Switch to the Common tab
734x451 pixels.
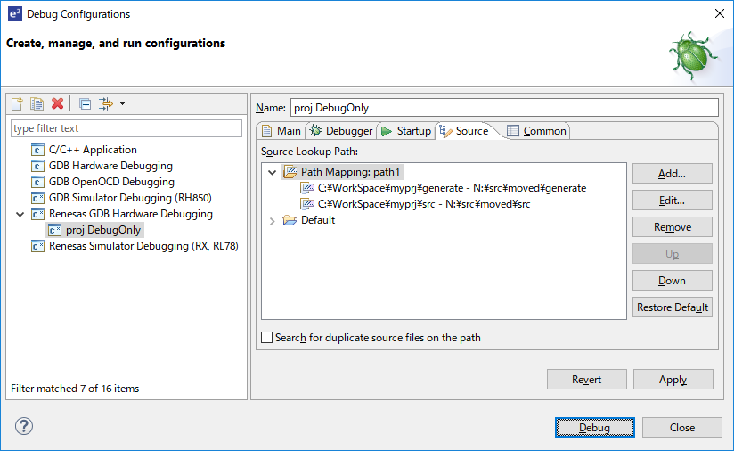[536, 131]
